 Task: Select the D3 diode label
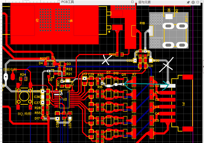pyautogui.click(x=69, y=64)
